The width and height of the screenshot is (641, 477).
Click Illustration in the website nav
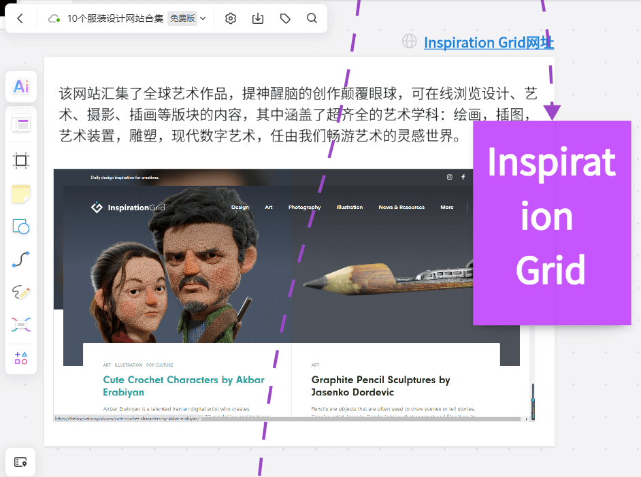point(350,208)
